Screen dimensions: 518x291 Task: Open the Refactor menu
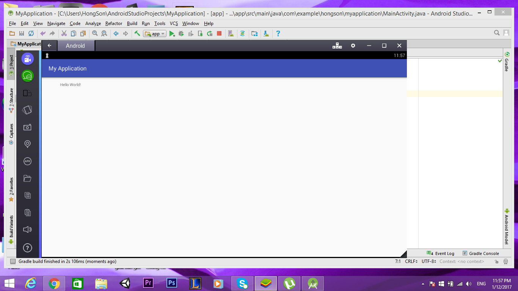tap(114, 23)
